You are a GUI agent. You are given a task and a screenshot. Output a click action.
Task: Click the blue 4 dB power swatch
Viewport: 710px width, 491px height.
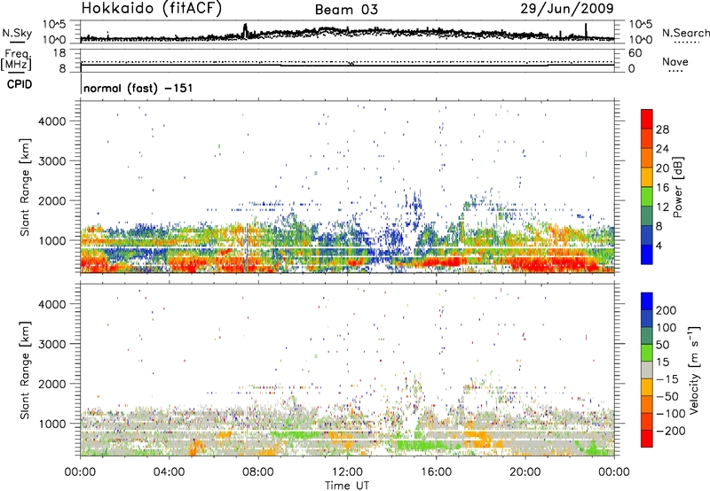(x=647, y=255)
